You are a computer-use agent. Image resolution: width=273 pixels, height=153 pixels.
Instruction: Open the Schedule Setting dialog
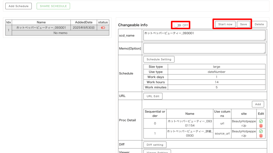pos(159,59)
